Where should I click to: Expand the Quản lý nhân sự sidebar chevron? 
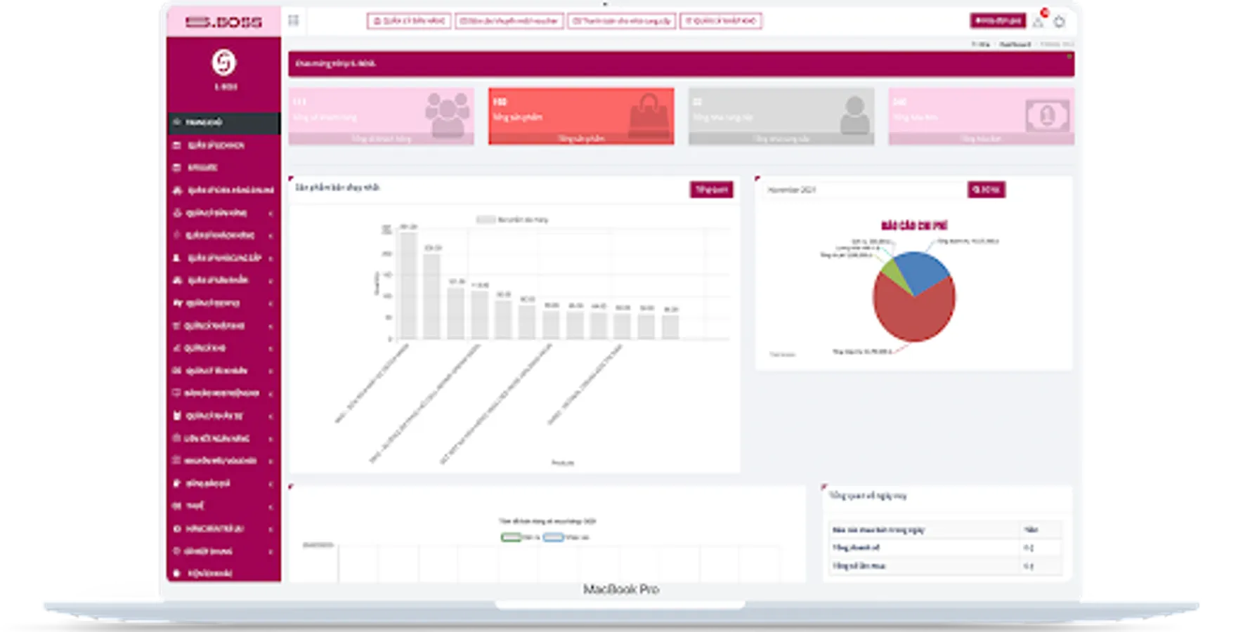pyautogui.click(x=271, y=416)
